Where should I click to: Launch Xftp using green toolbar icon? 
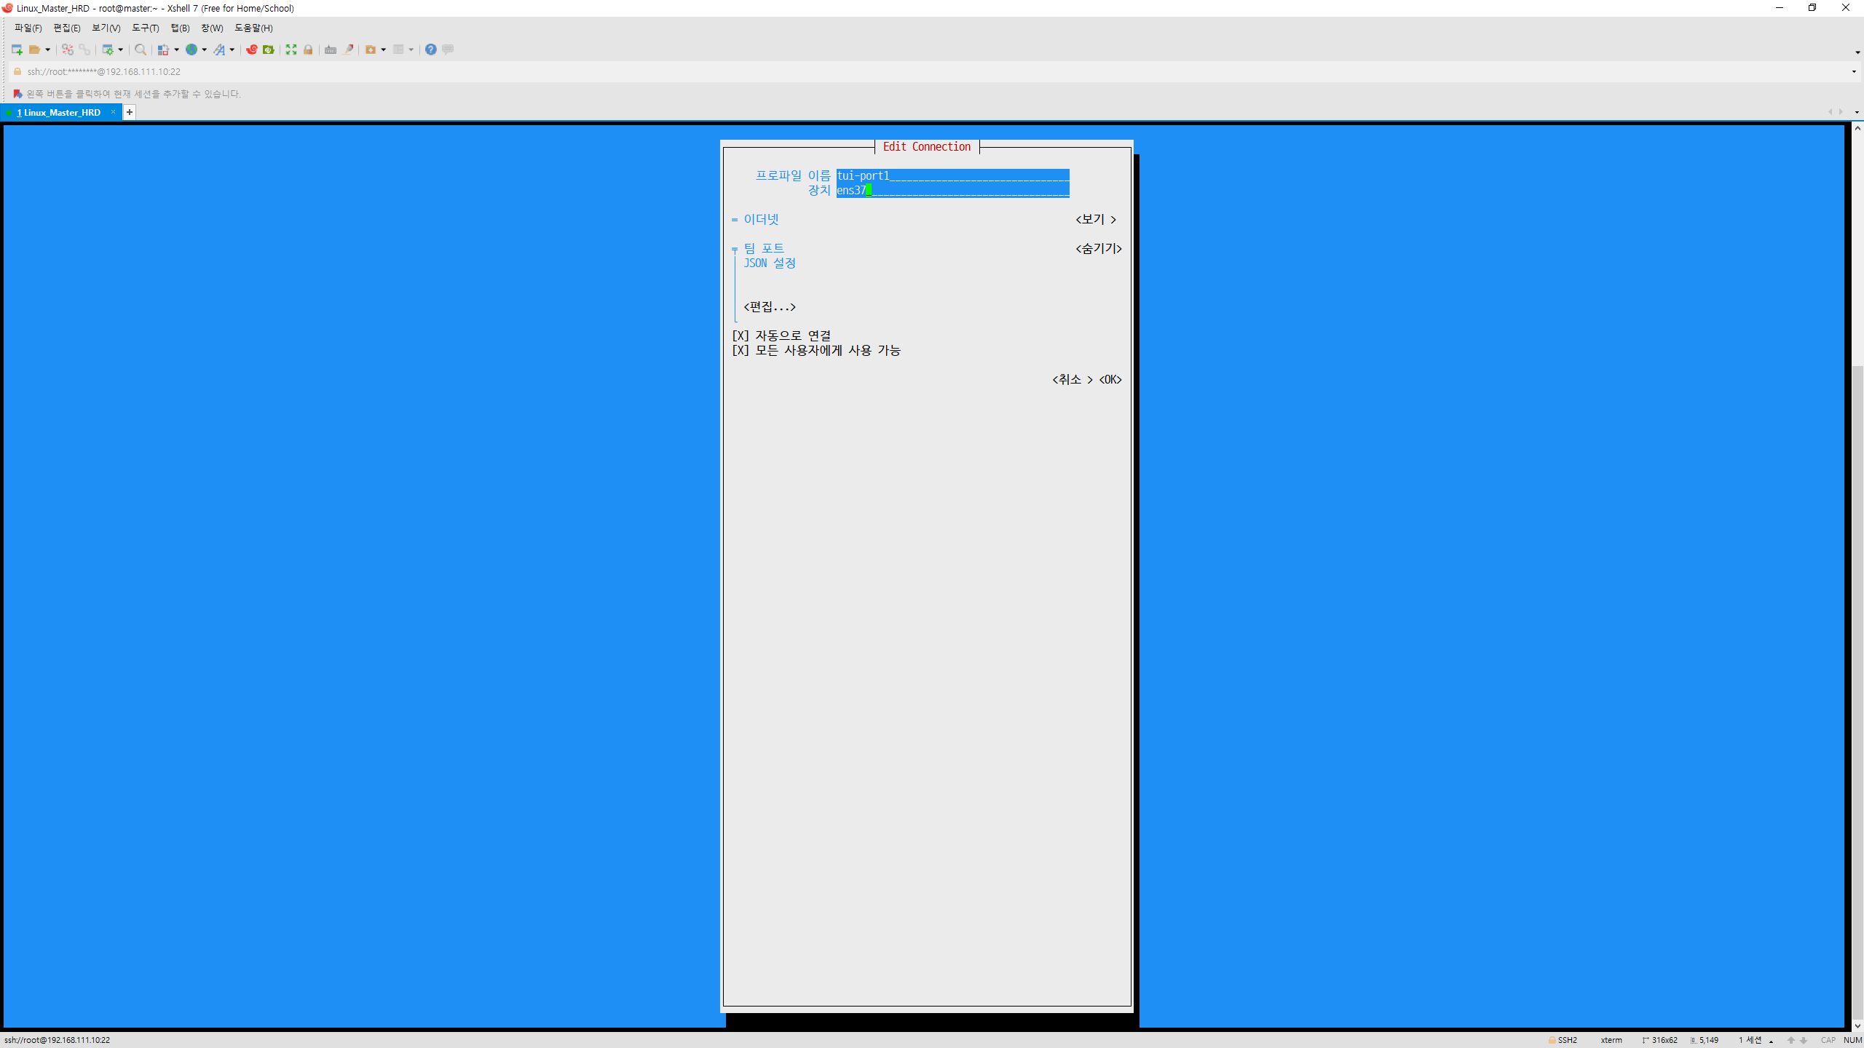tap(269, 49)
